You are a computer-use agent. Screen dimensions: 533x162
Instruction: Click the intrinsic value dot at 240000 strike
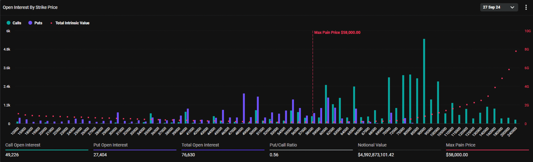point(516,51)
